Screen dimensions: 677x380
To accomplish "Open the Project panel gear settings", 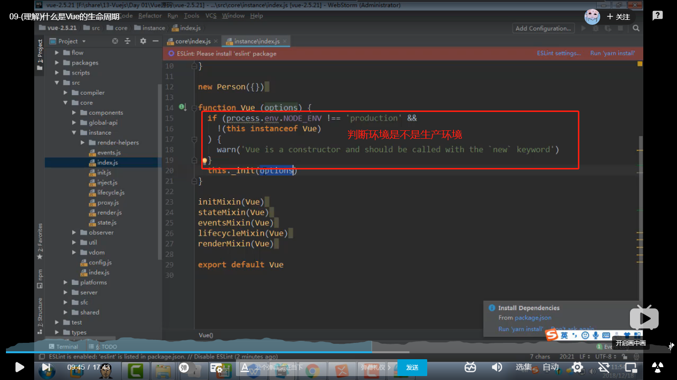I will coord(143,41).
